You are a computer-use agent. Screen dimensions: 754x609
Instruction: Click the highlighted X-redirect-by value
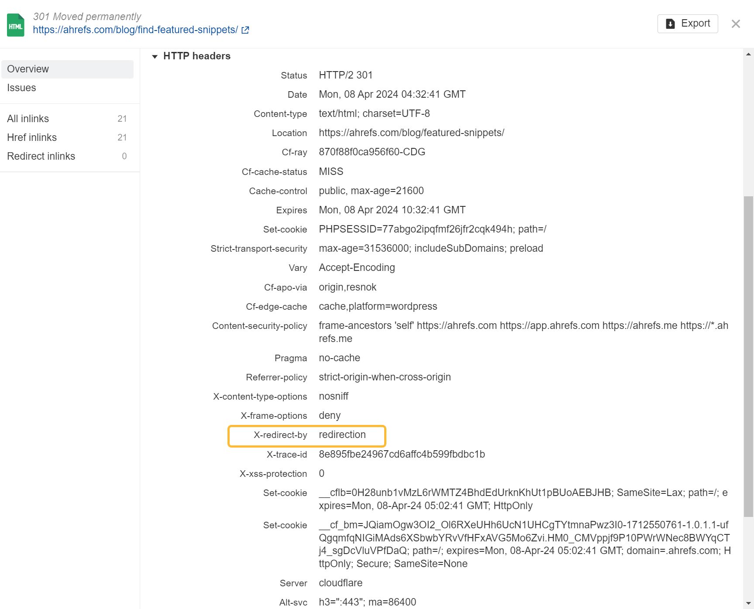point(342,435)
